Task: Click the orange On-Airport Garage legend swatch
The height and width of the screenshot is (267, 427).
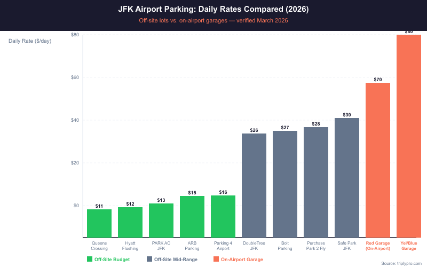Action: click(216, 260)
